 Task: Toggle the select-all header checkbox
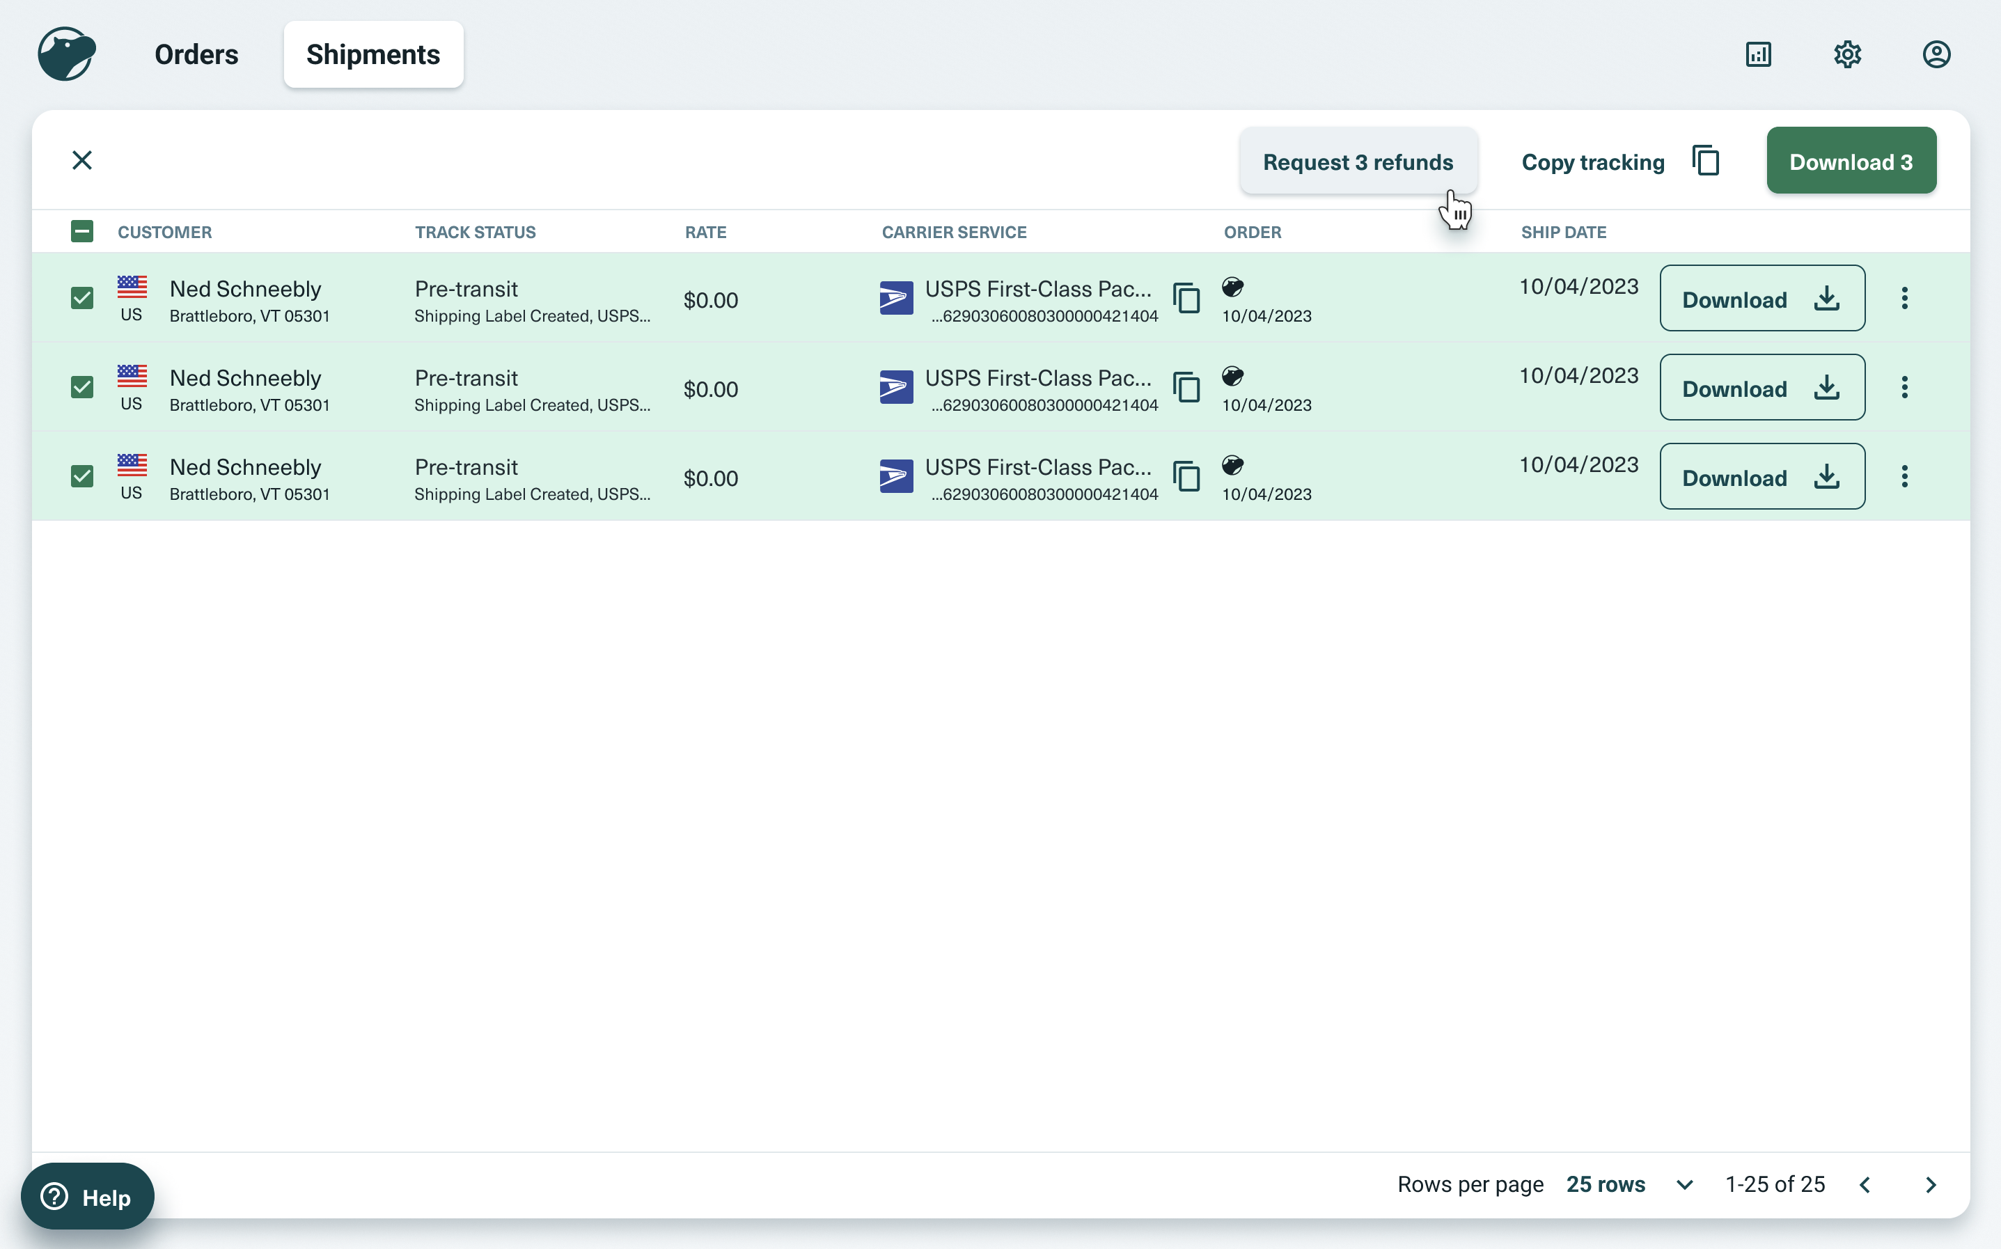pyautogui.click(x=81, y=231)
